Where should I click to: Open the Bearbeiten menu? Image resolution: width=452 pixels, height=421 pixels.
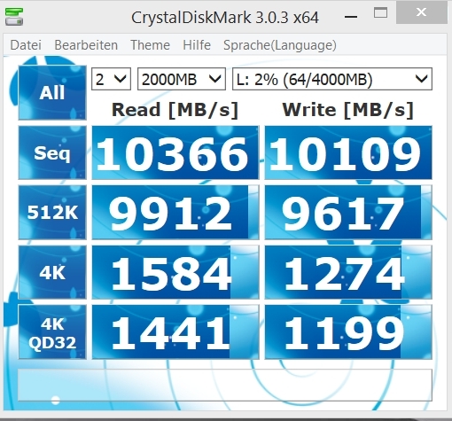pyautogui.click(x=86, y=45)
